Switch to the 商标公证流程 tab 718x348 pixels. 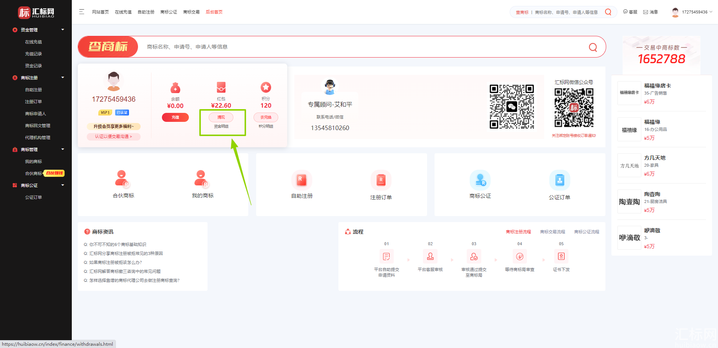click(586, 232)
